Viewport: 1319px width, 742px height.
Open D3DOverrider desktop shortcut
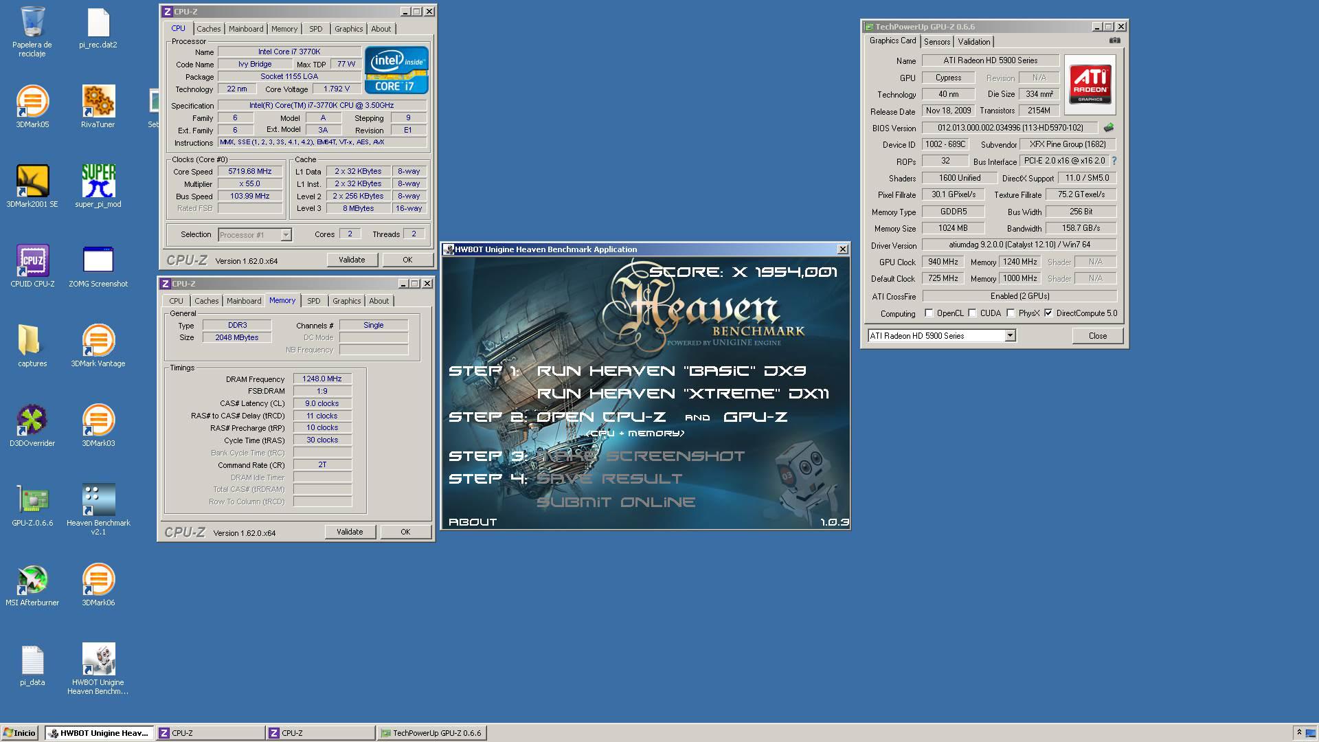click(x=32, y=426)
